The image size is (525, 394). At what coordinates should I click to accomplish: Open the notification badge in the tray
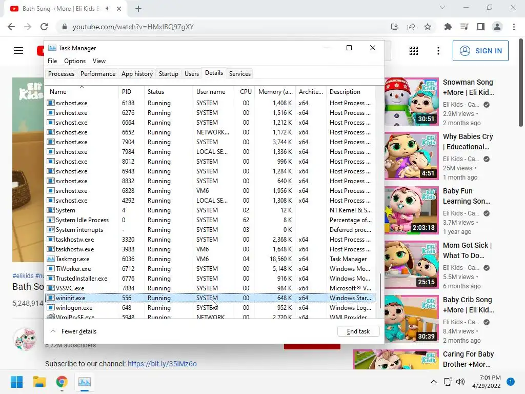click(x=511, y=382)
